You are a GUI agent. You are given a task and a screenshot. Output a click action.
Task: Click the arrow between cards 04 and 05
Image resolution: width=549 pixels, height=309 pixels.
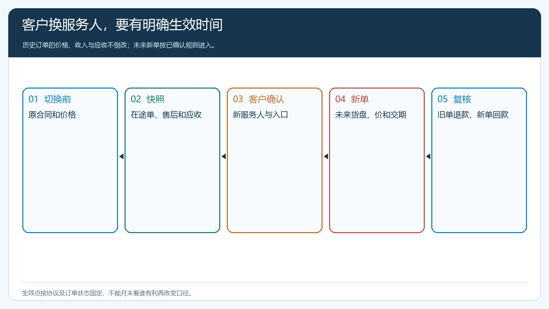pos(428,157)
